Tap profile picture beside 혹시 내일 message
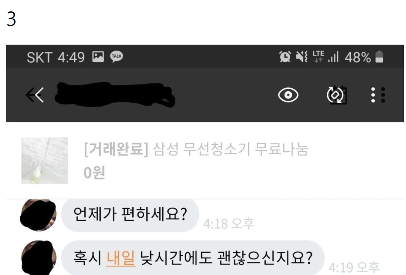406x275 pixels. coord(39,258)
